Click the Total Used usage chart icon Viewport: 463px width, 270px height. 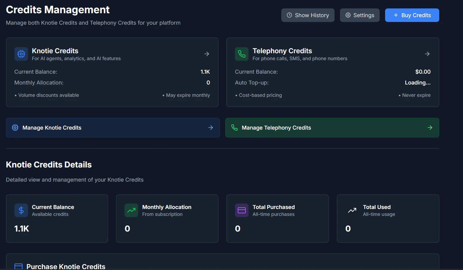352,210
